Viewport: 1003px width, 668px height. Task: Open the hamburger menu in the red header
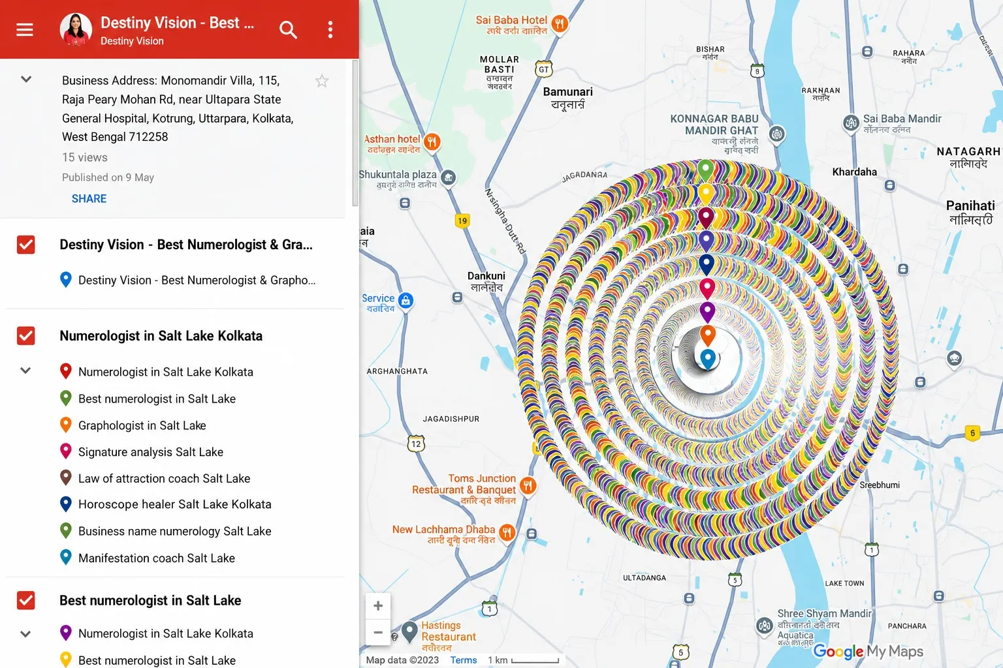pos(25,29)
